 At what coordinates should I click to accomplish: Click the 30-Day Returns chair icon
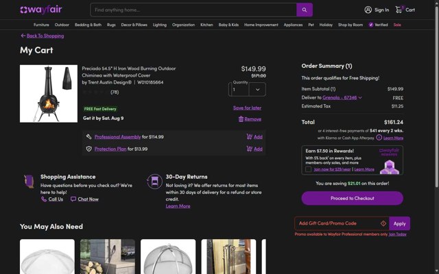pos(154,182)
